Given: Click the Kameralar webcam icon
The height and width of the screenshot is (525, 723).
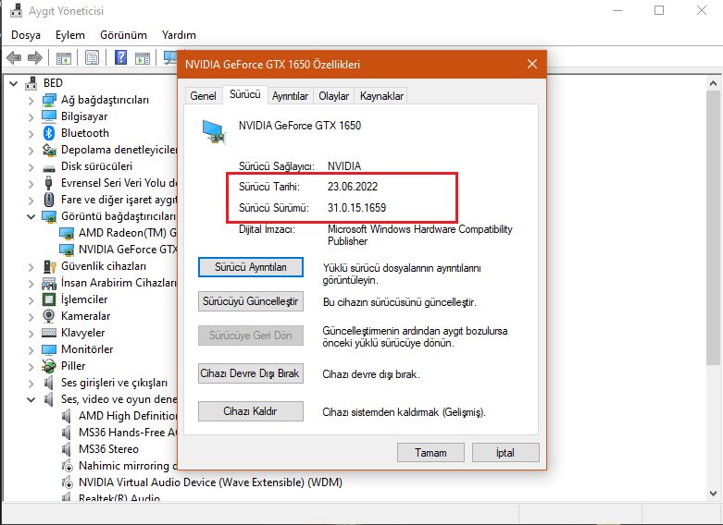Looking at the screenshot, I should coord(49,316).
